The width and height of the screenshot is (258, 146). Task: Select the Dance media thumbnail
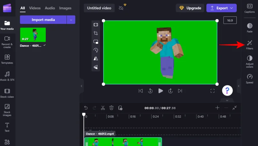[x=33, y=35]
